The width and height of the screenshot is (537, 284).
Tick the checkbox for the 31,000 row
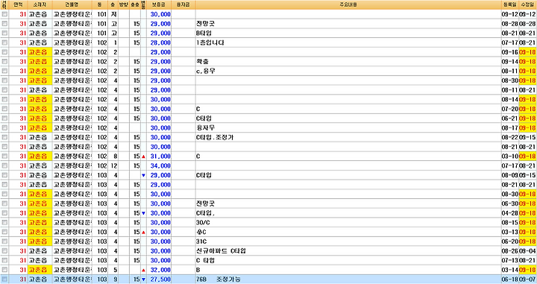pyautogui.click(x=4, y=157)
